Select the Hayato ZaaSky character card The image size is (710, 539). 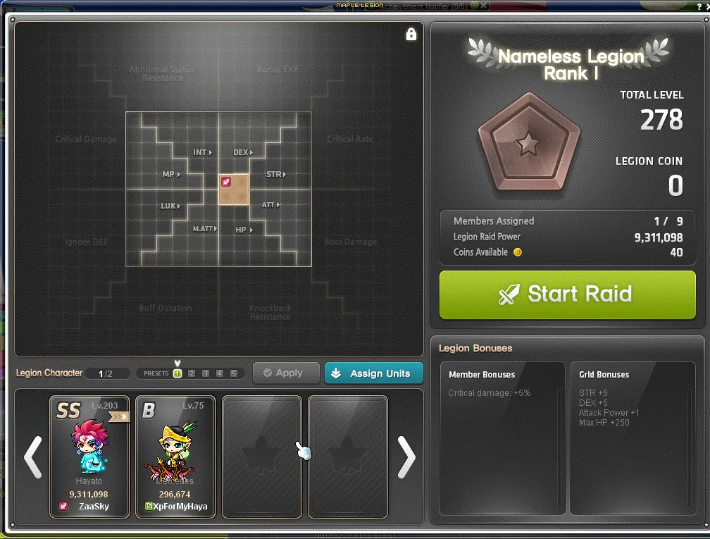coord(89,457)
